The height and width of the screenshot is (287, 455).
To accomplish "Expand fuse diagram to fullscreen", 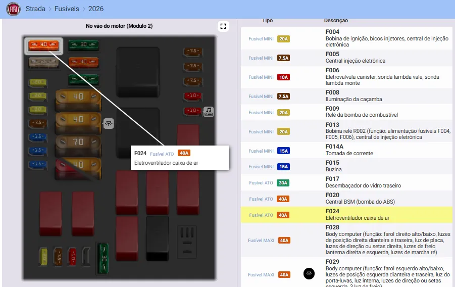I will pos(223,26).
